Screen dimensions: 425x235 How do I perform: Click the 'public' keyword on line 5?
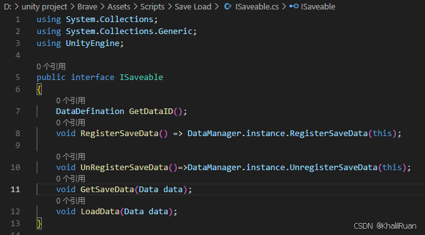point(51,77)
